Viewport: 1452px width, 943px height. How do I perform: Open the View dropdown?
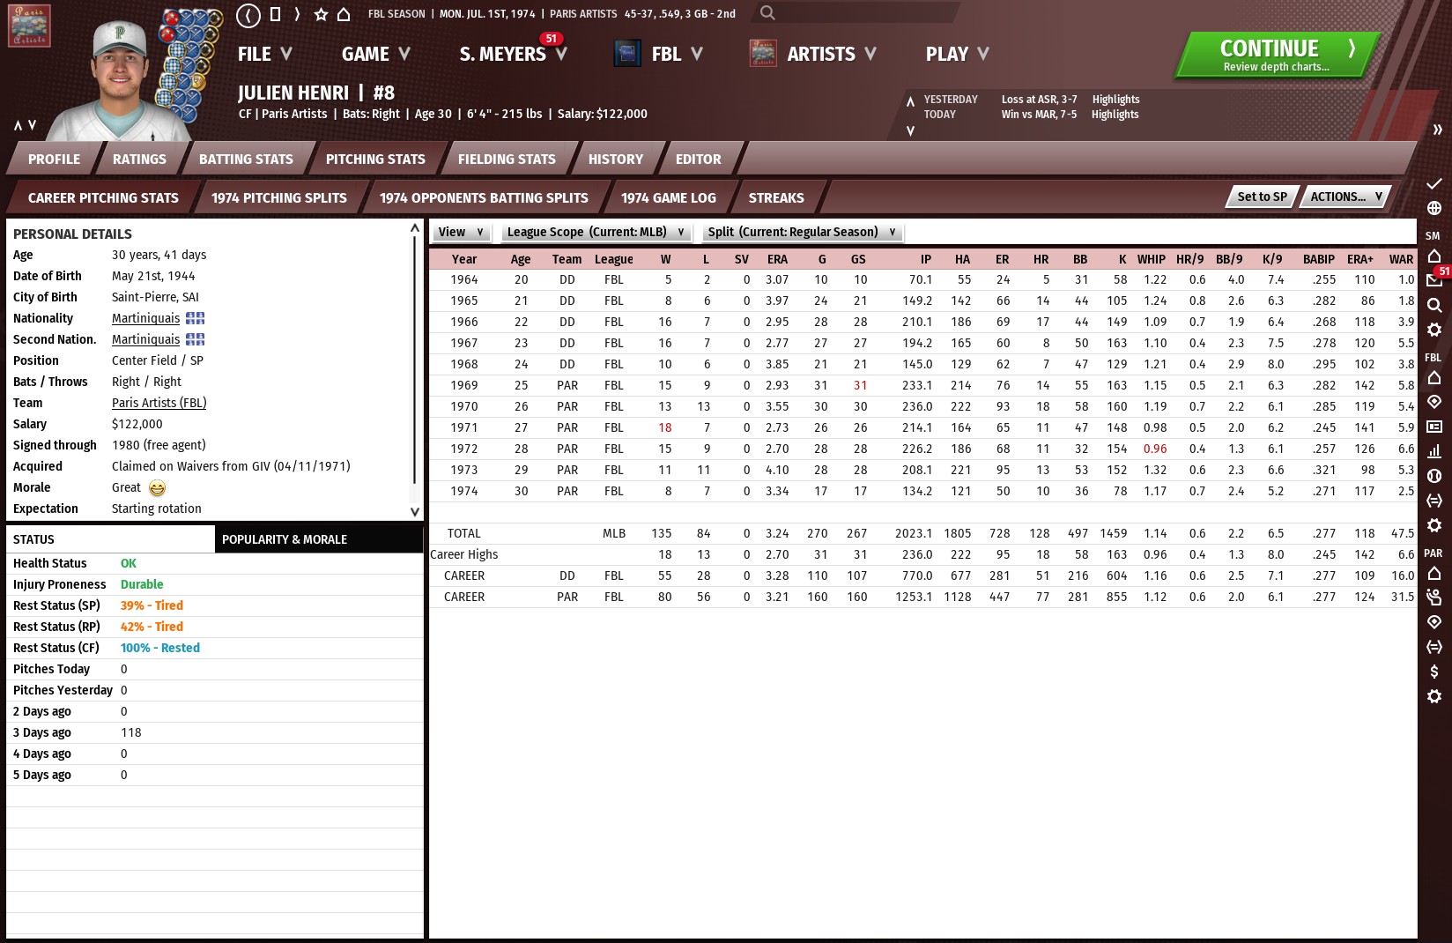click(460, 232)
